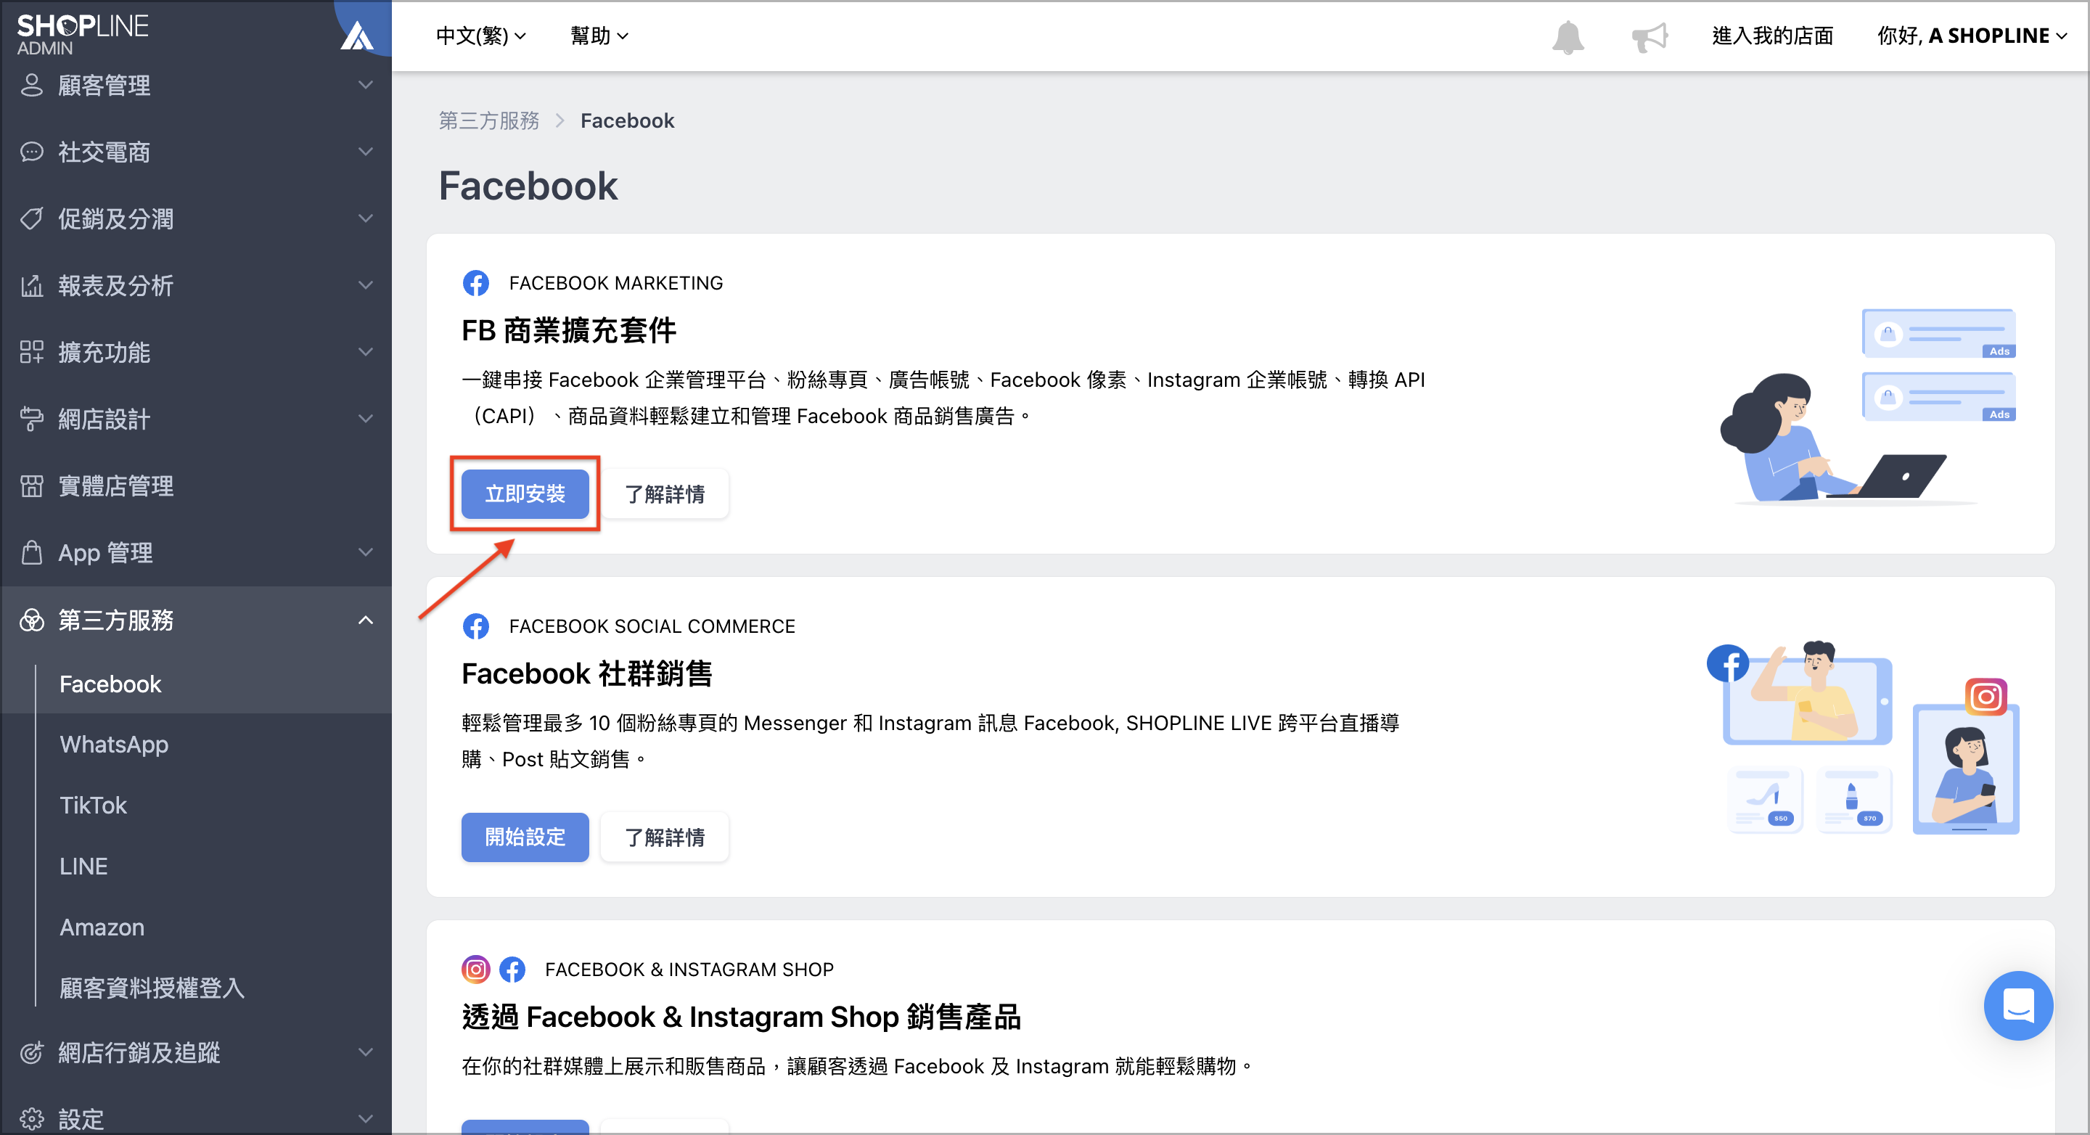Click the physical store management icon
Viewport: 2090px width, 1135px height.
pyautogui.click(x=32, y=486)
